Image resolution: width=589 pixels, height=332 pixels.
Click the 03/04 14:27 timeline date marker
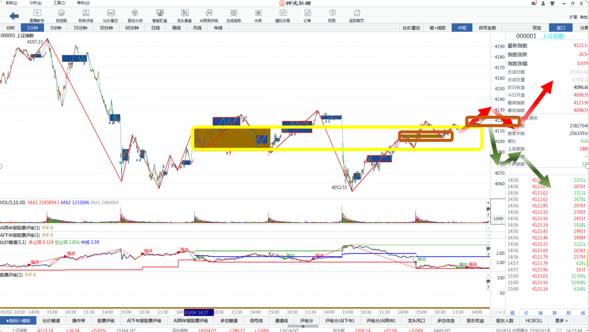pos(199,312)
